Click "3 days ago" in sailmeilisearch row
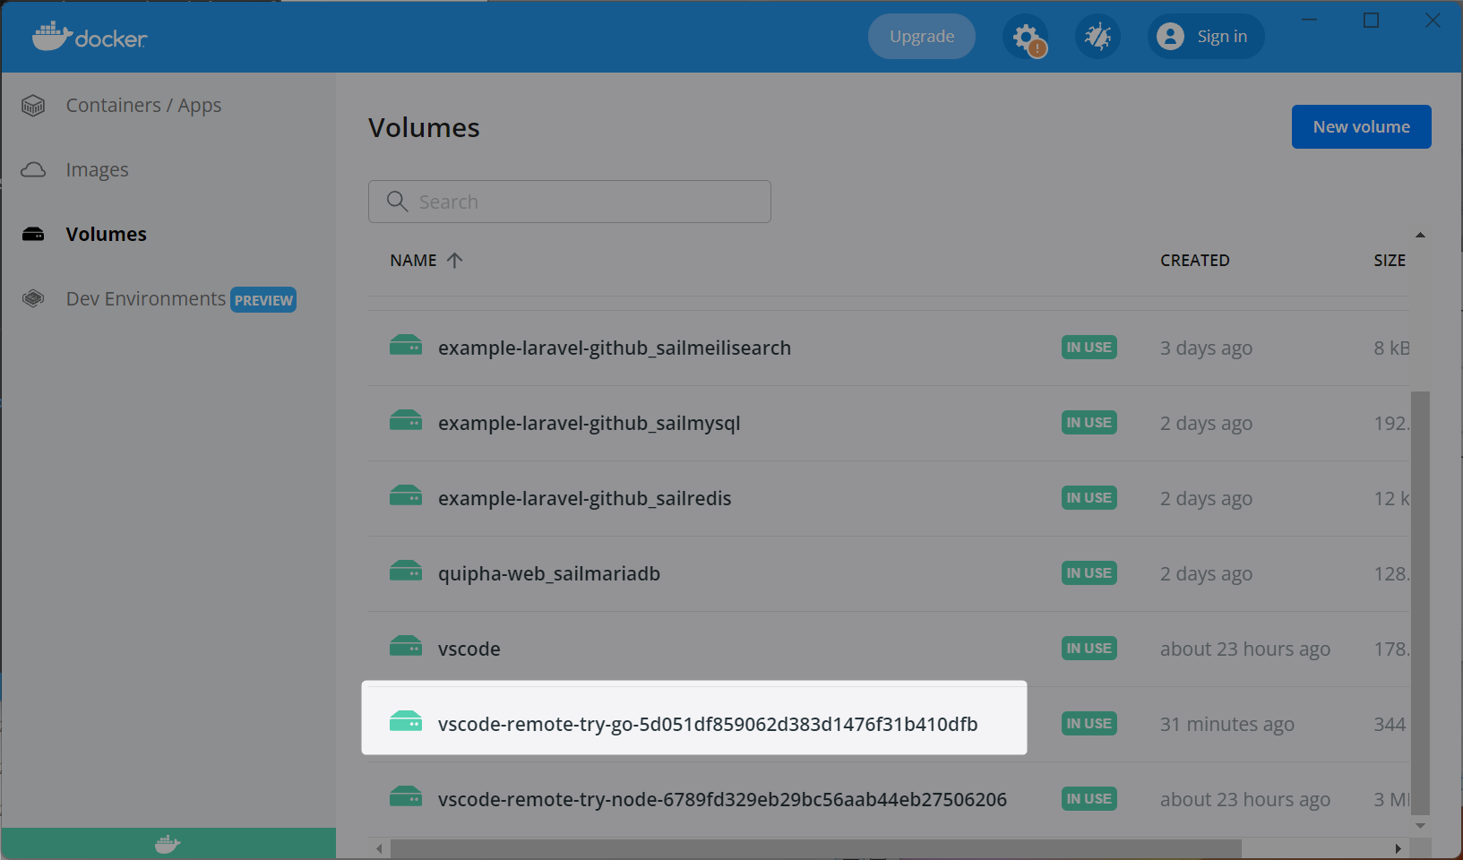The height and width of the screenshot is (860, 1463). [x=1206, y=348]
